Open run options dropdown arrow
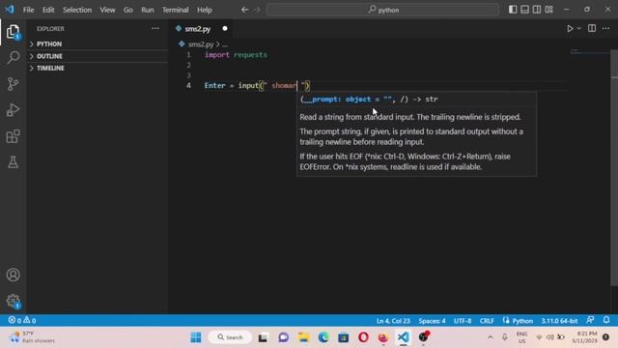618x348 pixels. click(578, 28)
